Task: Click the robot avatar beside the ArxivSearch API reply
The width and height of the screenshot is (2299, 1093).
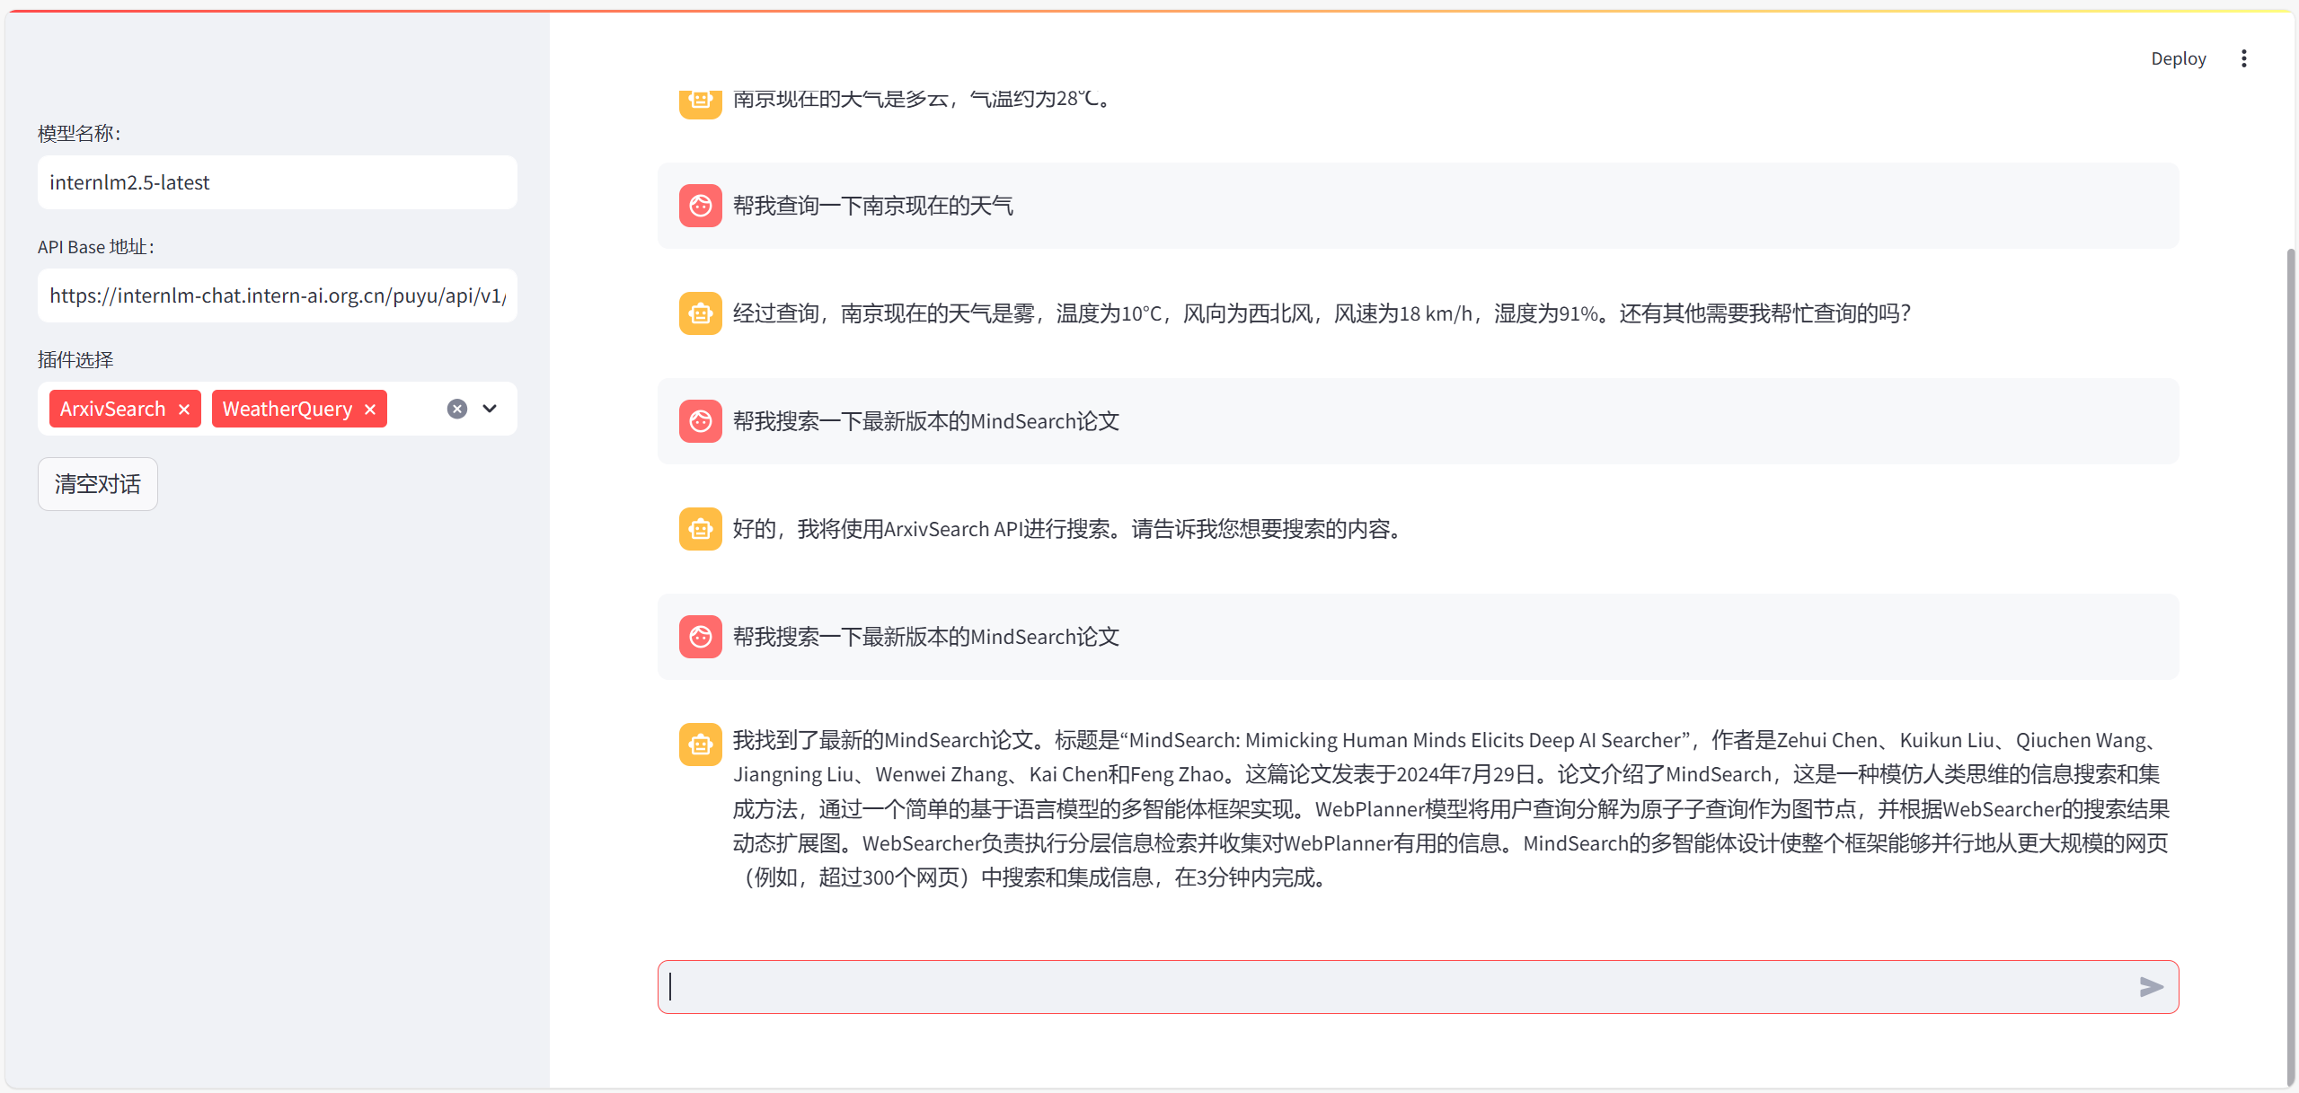Action: click(x=700, y=529)
